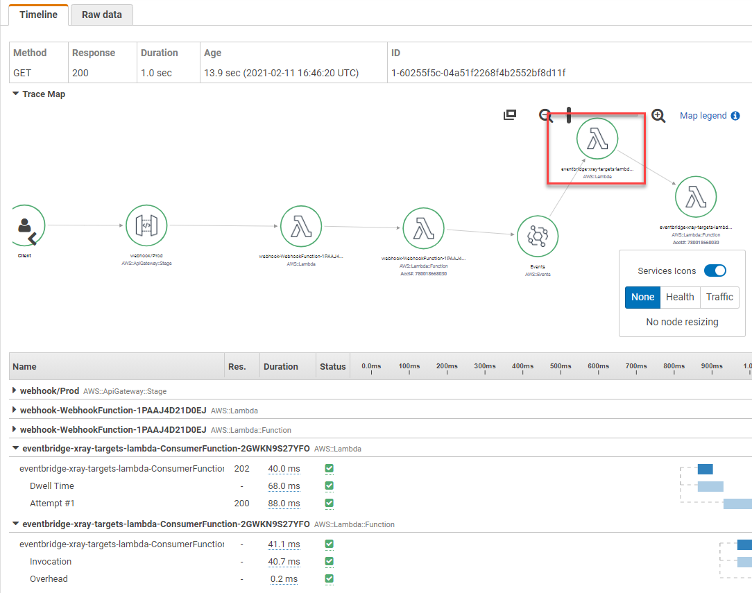Adjust the trace map zoom slider handle

coord(569,115)
